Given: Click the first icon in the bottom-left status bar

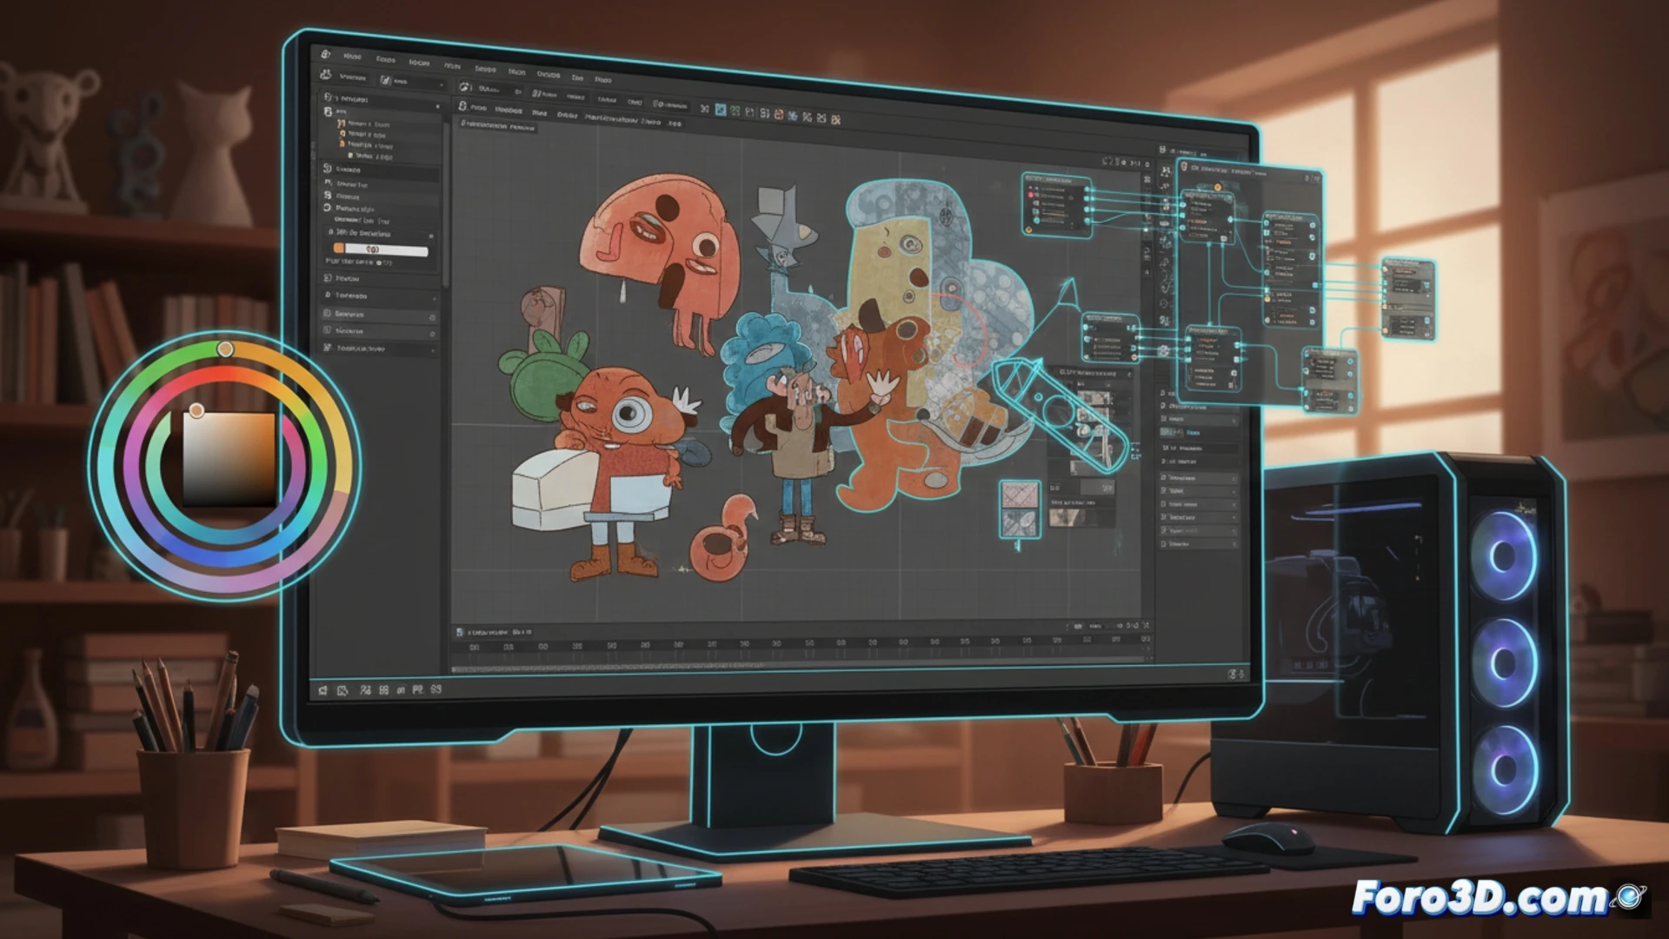Looking at the screenshot, I should point(322,690).
